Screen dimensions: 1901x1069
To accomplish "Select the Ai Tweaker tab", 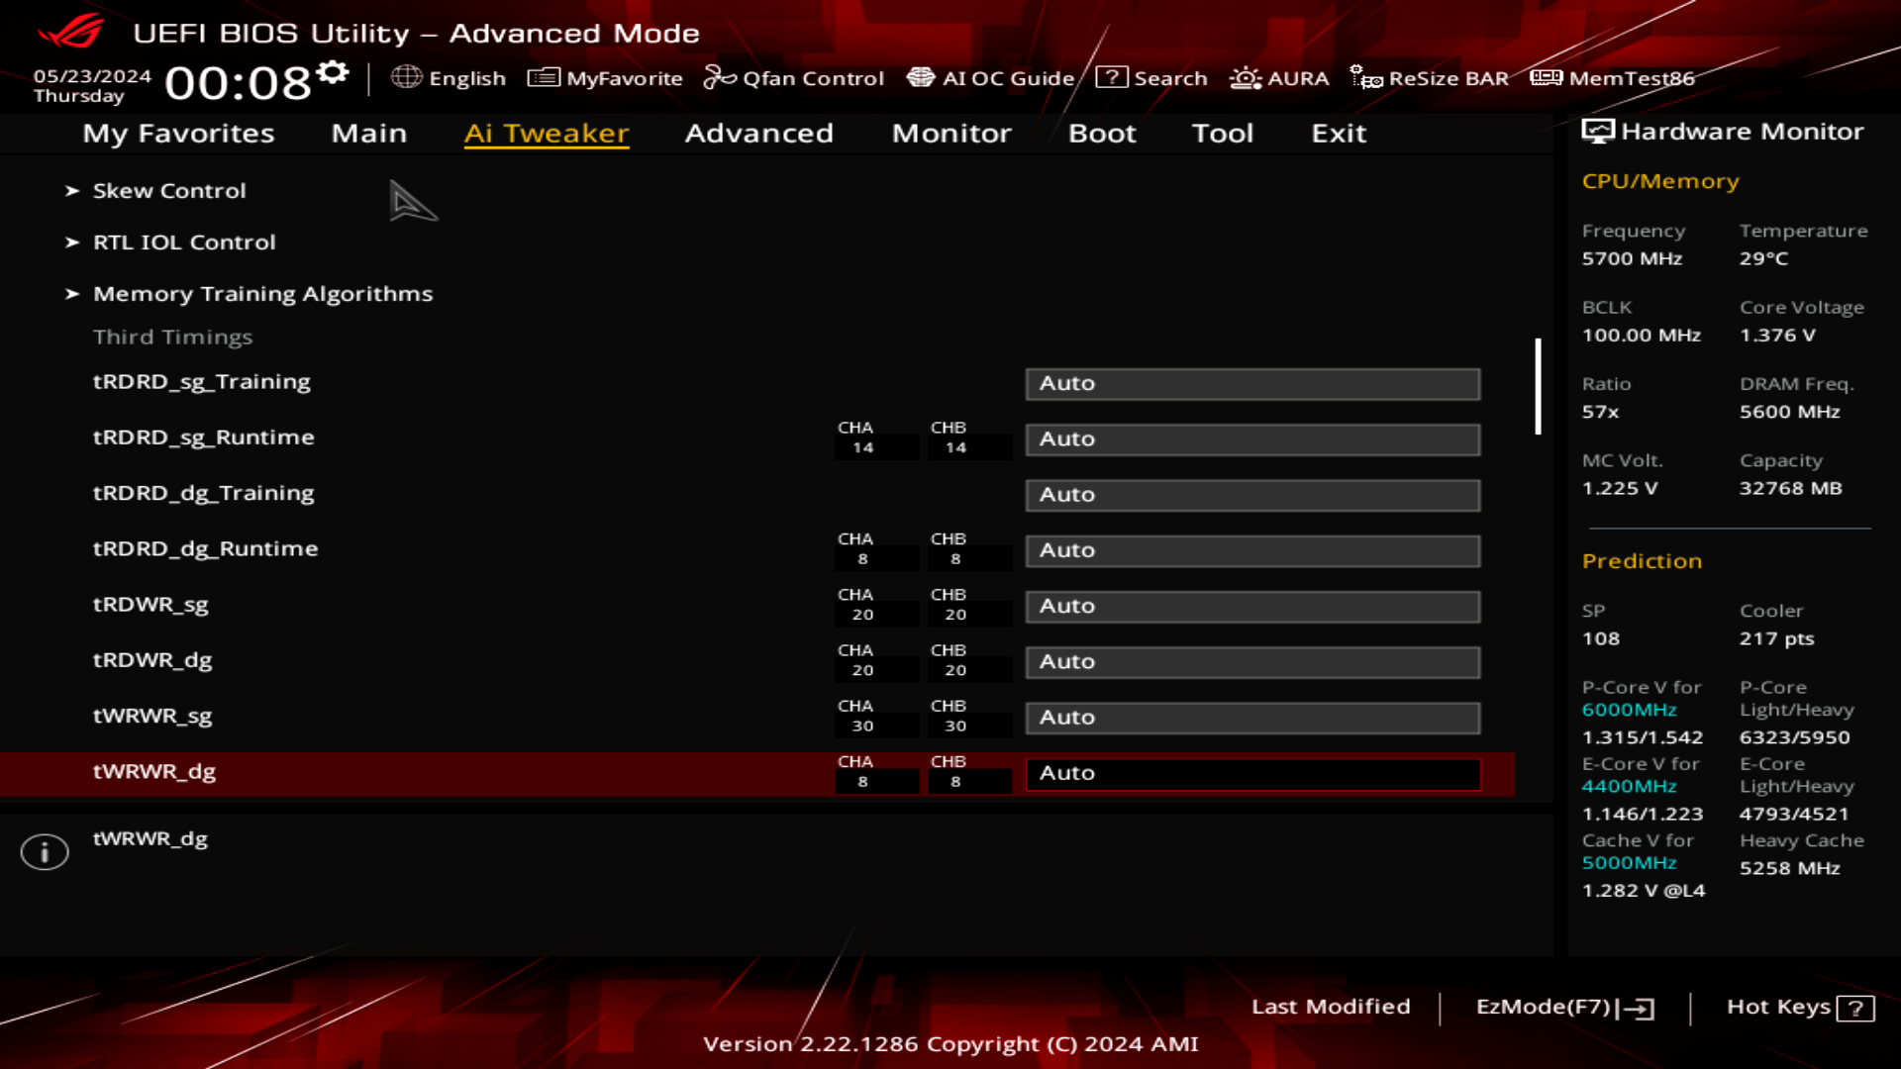I will point(547,134).
